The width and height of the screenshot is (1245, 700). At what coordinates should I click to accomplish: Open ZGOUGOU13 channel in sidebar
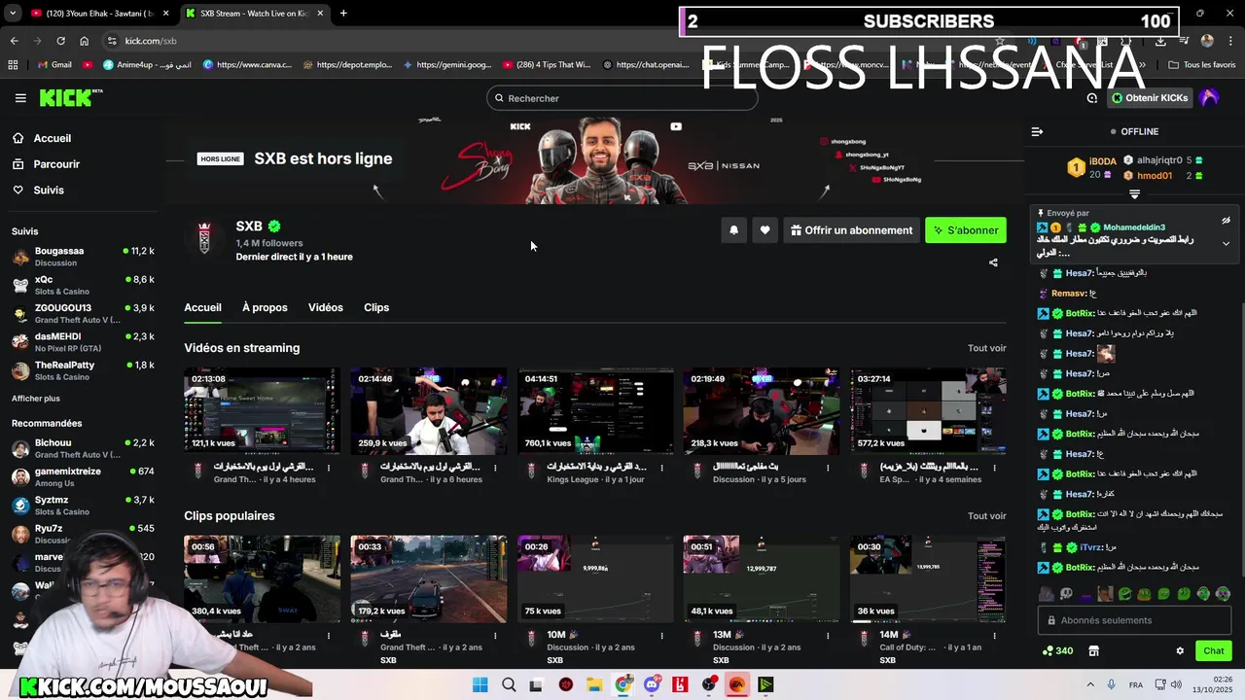83,313
